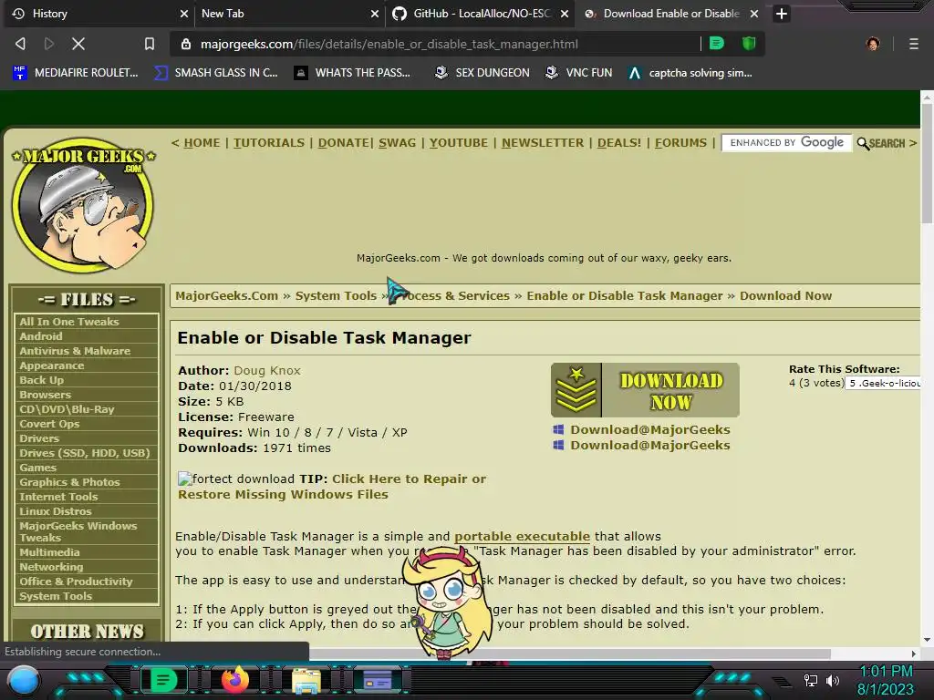The image size is (934, 700).
Task: Open Networking category
Action: tap(51, 567)
